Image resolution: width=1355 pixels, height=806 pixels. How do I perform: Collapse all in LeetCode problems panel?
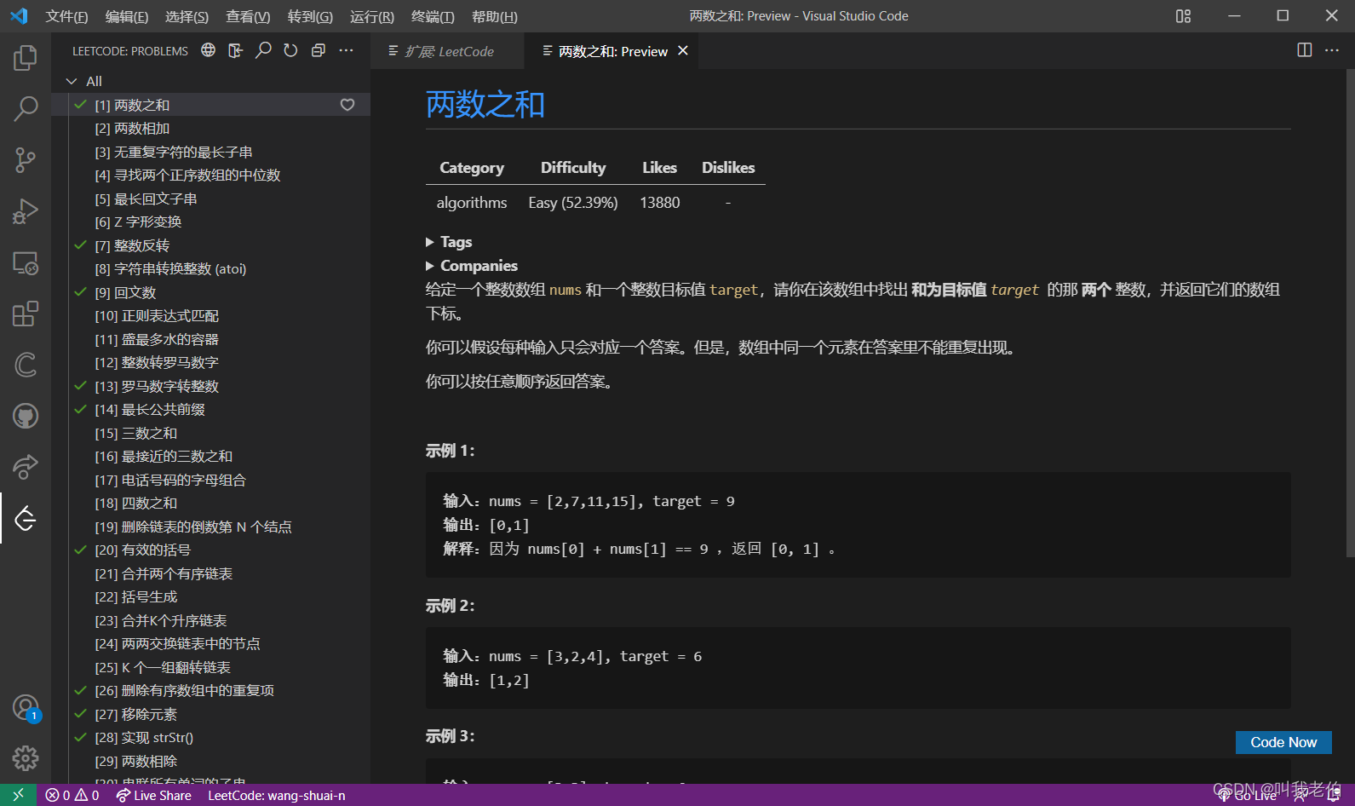pyautogui.click(x=319, y=50)
